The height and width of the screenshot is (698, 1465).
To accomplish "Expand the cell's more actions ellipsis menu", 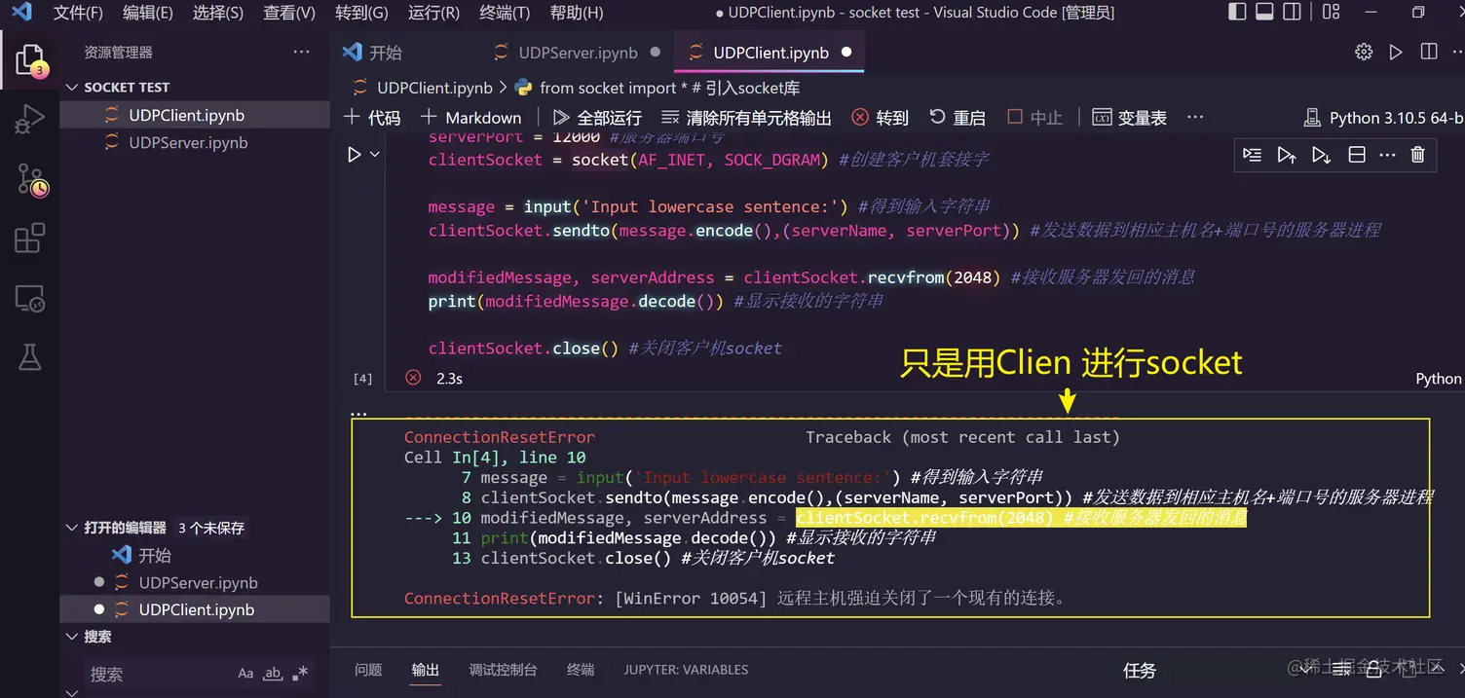I will [x=1387, y=155].
